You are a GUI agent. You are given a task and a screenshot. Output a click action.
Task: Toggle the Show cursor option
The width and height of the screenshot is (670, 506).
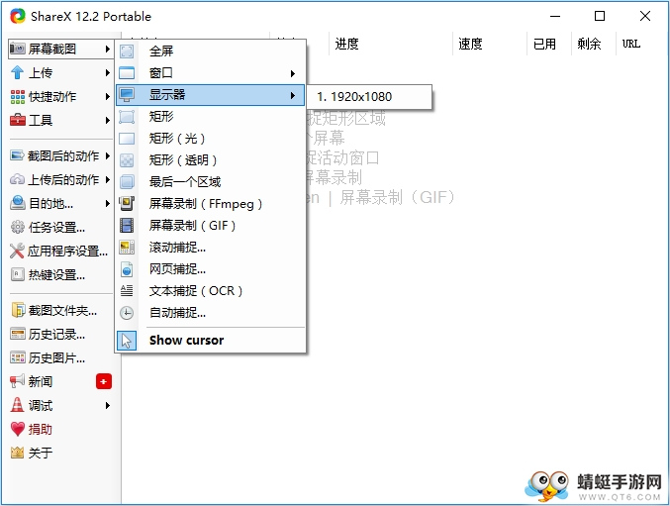coord(211,341)
